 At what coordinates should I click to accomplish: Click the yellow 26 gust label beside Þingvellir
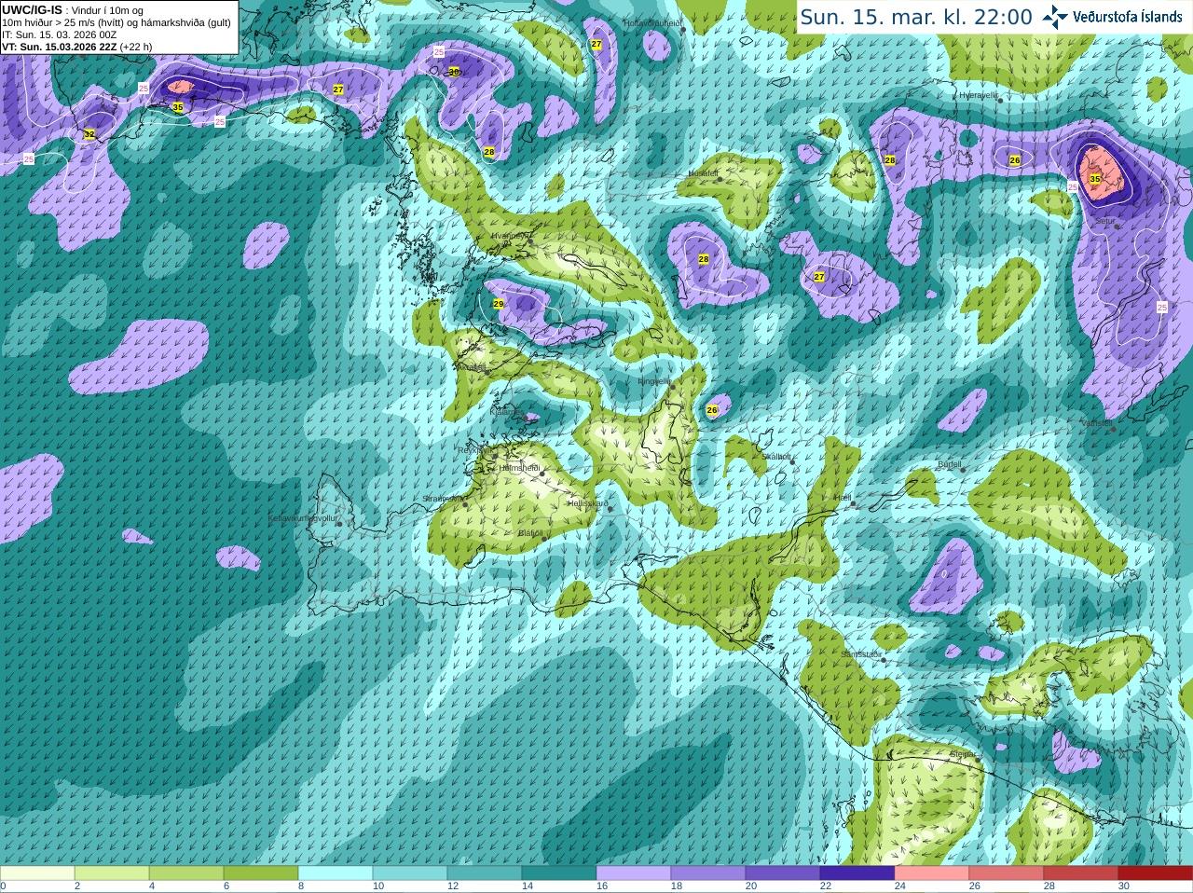coord(712,410)
